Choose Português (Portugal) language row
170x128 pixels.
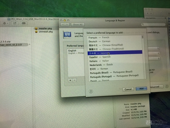pyautogui.click(x=116, y=76)
